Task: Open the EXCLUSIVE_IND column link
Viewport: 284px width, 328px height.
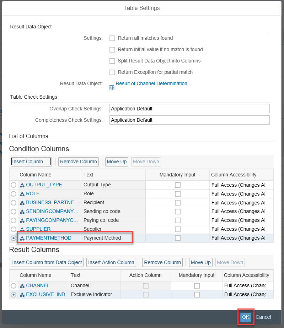Action: 45,294
